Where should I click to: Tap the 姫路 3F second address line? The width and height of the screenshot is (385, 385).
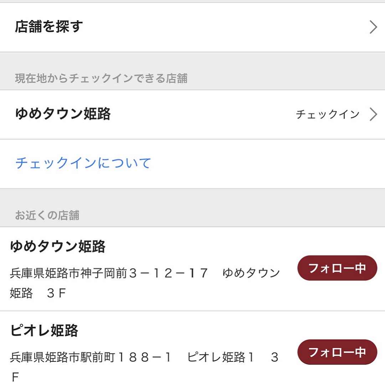point(38,293)
